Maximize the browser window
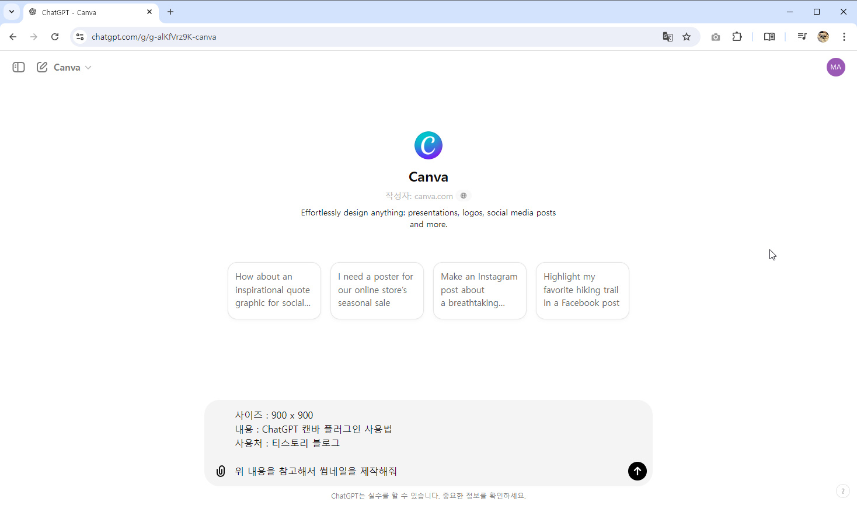 817,12
